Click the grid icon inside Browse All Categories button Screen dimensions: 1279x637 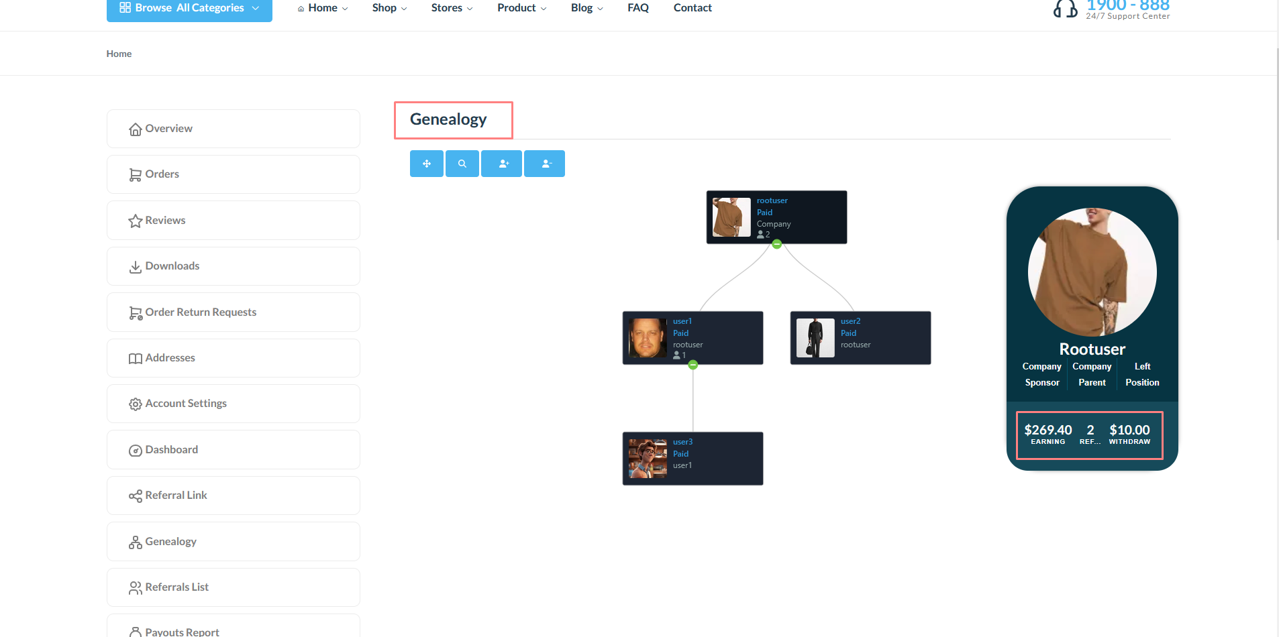click(125, 7)
